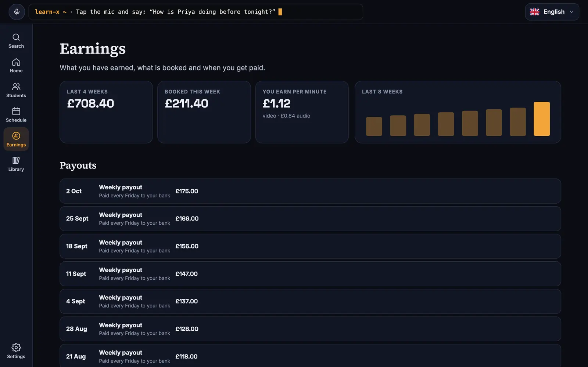Viewport: 588px width, 367px height.
Task: Click the 28 Aug payout row
Action: tap(310, 329)
